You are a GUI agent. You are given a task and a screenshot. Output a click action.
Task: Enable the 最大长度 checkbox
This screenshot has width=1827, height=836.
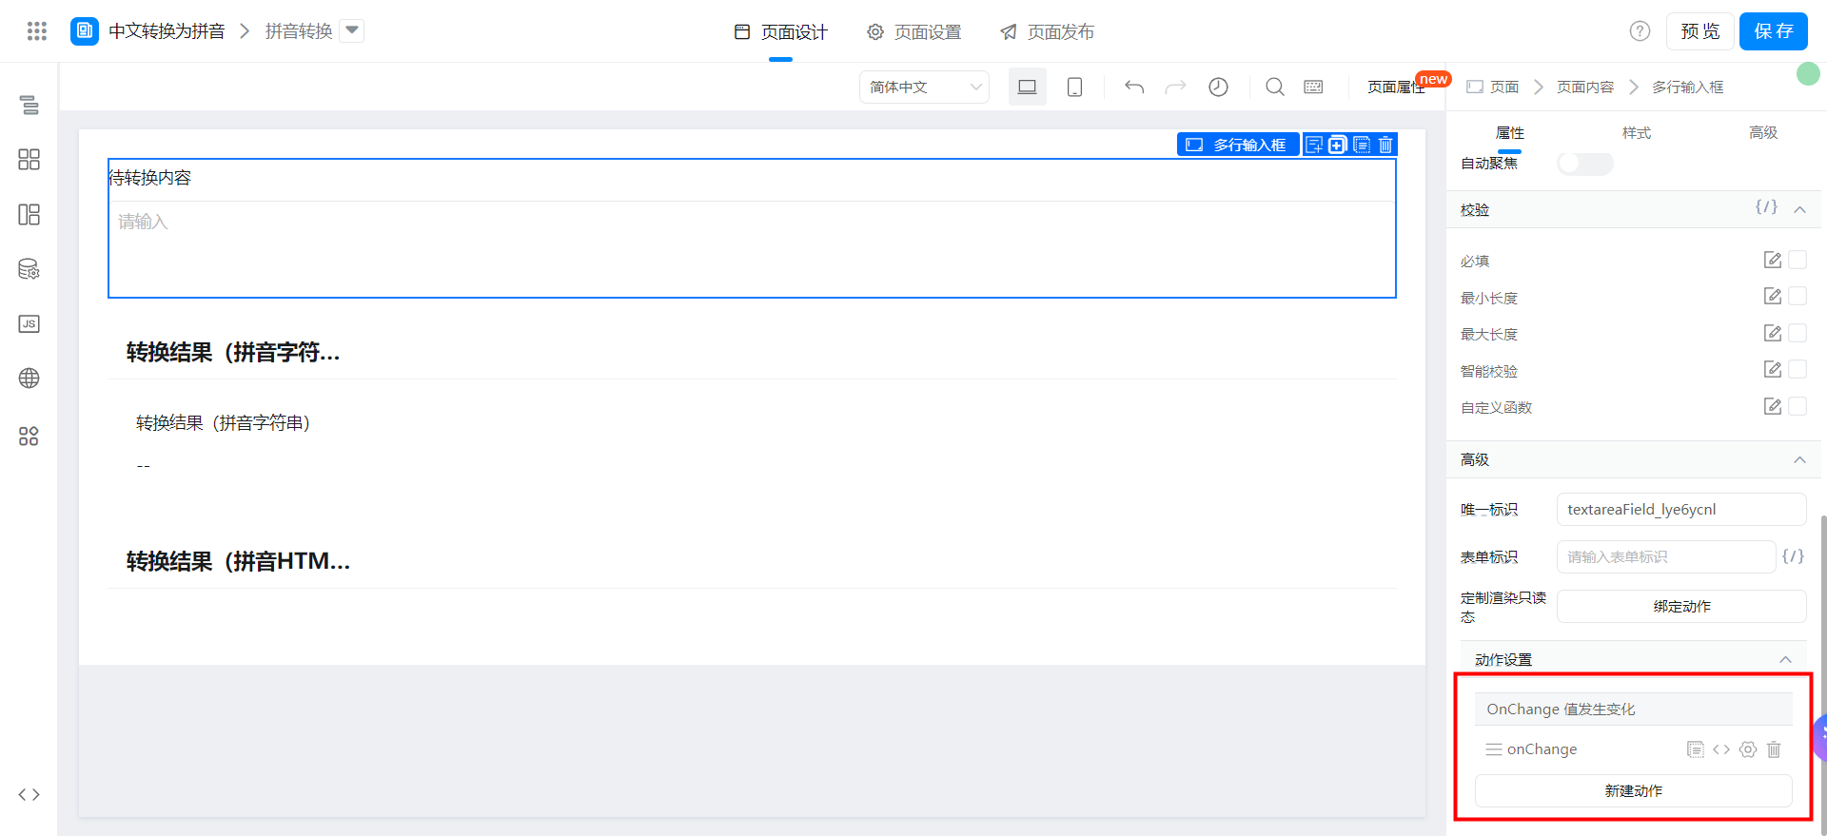[1798, 333]
